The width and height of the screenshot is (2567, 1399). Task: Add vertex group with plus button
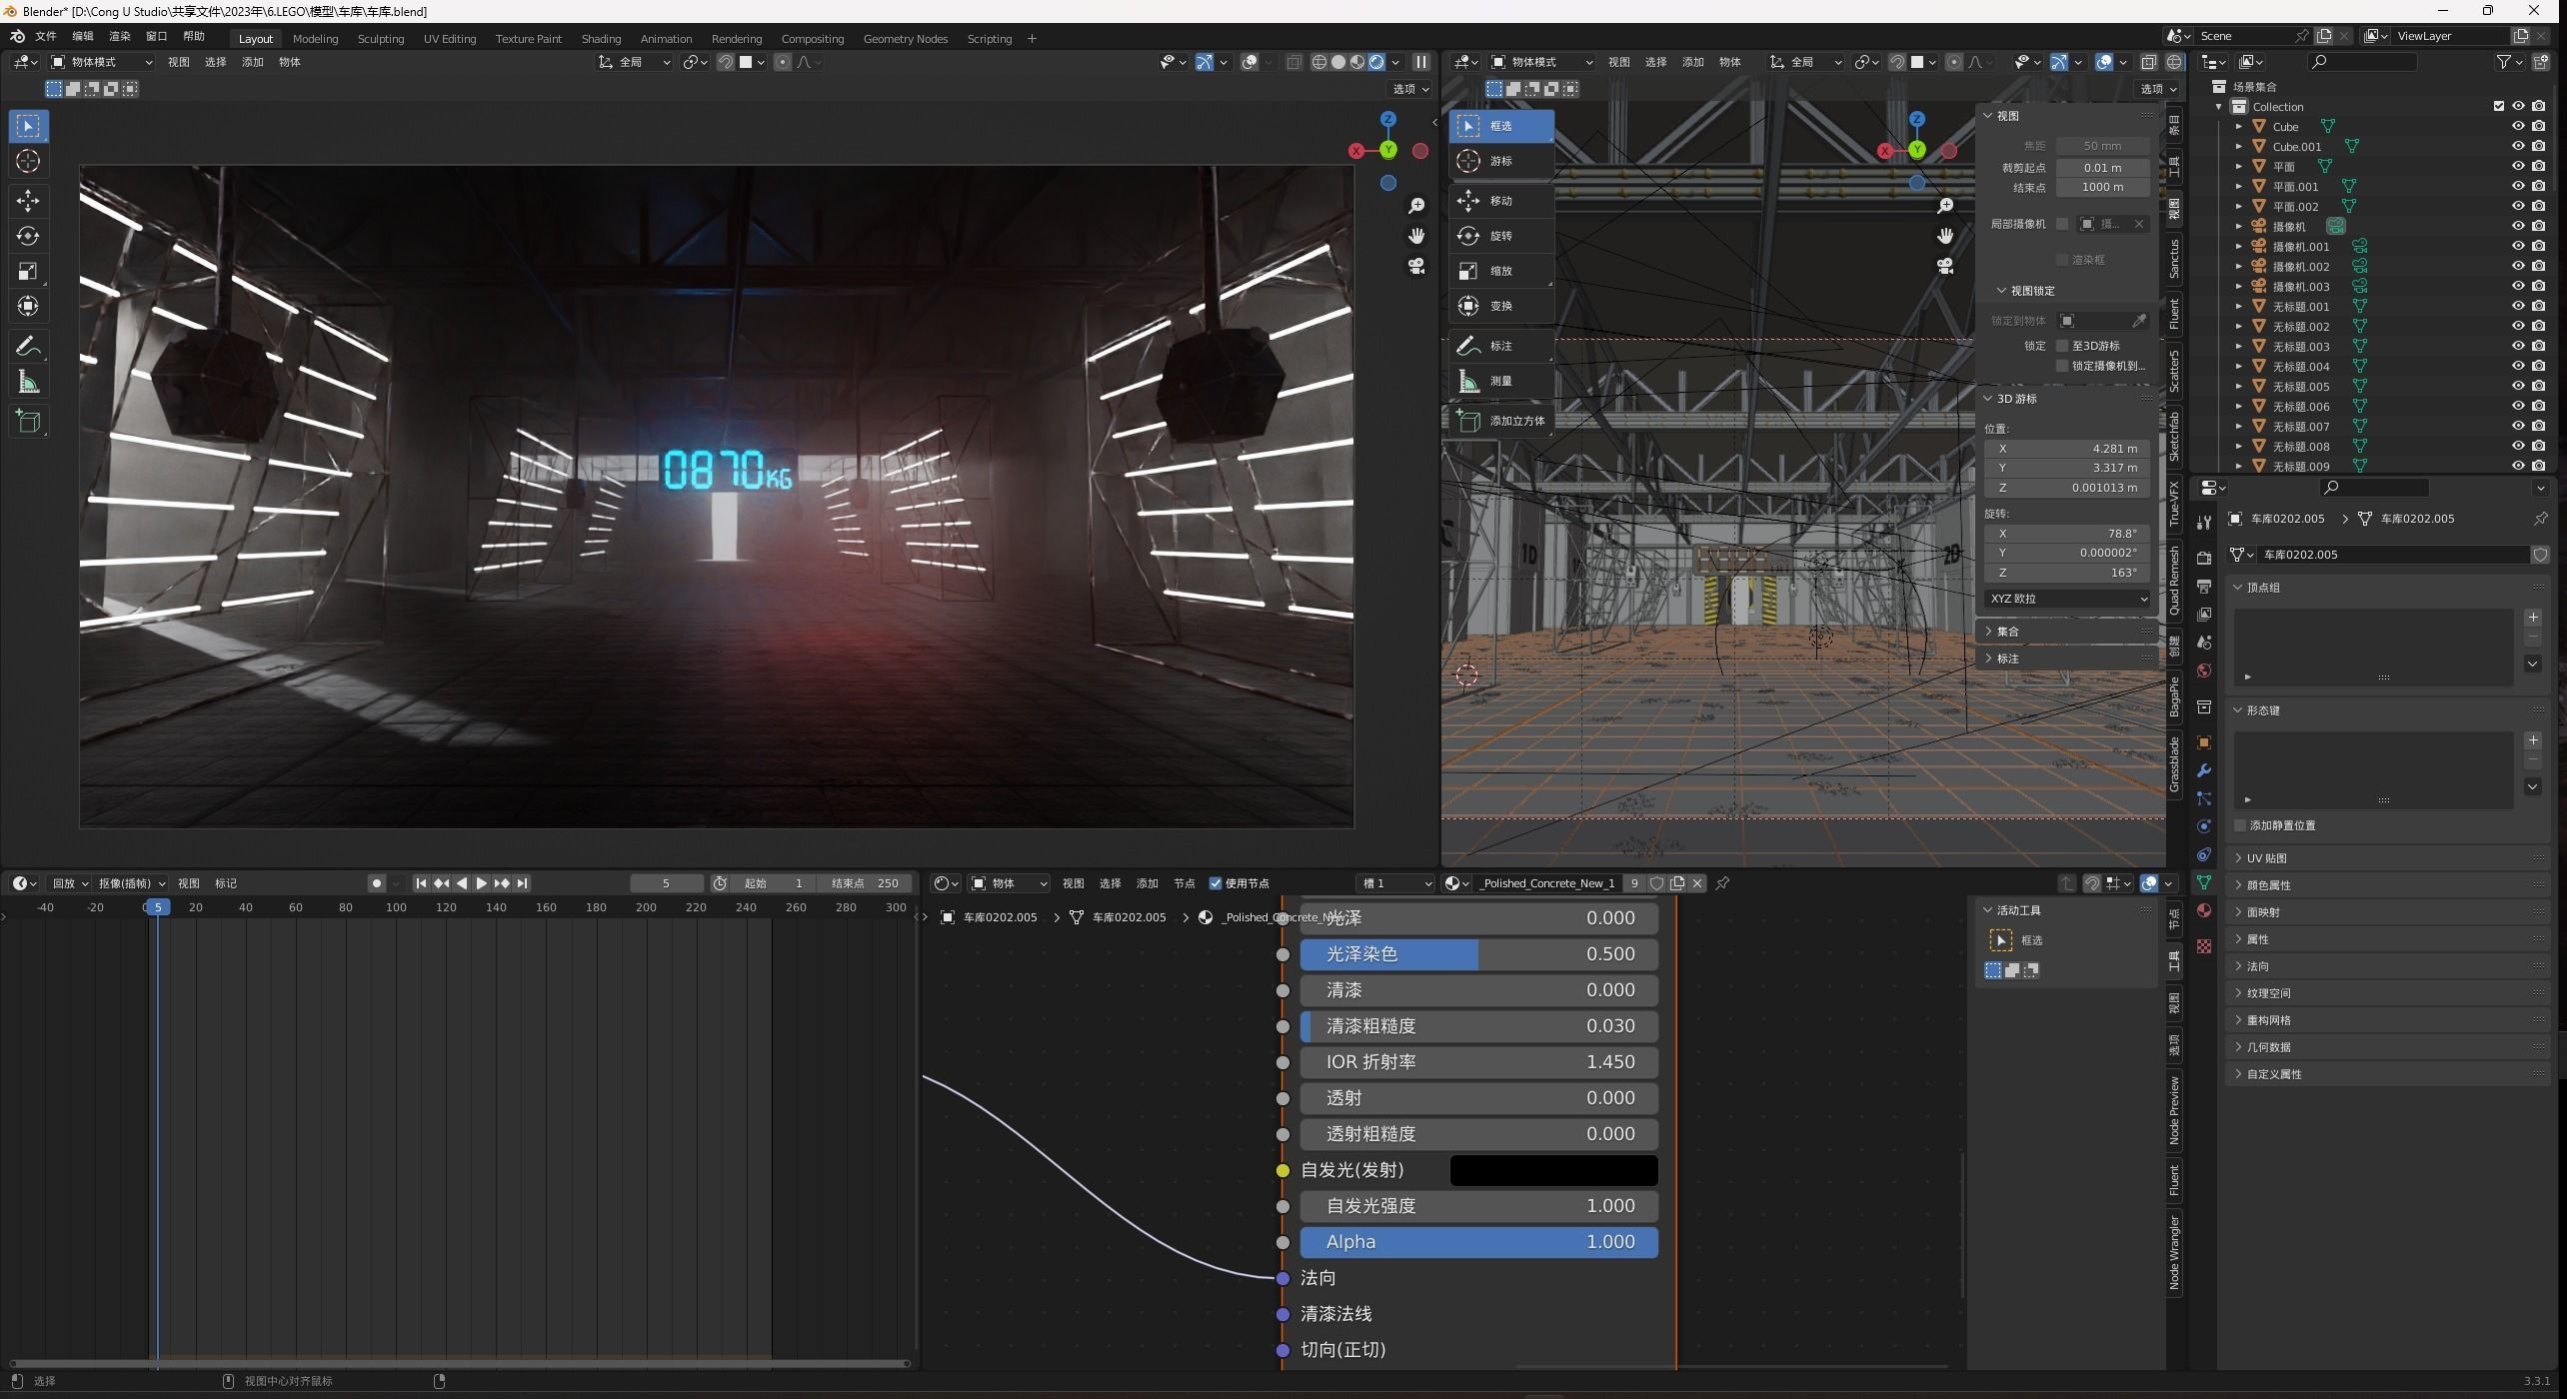[x=2532, y=618]
